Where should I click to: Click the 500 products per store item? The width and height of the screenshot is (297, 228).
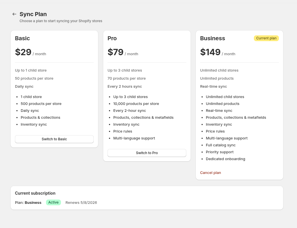click(41, 104)
